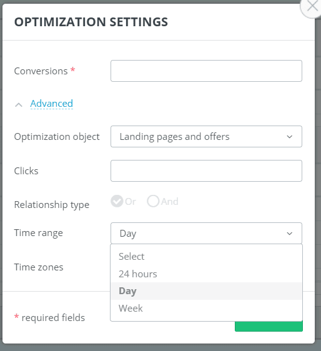The width and height of the screenshot is (321, 351).
Task: Focus the Conversions input field
Action: (206, 71)
